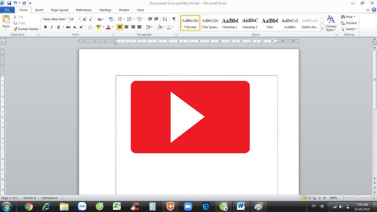Open the Select dropdown in Editing

coord(349,29)
